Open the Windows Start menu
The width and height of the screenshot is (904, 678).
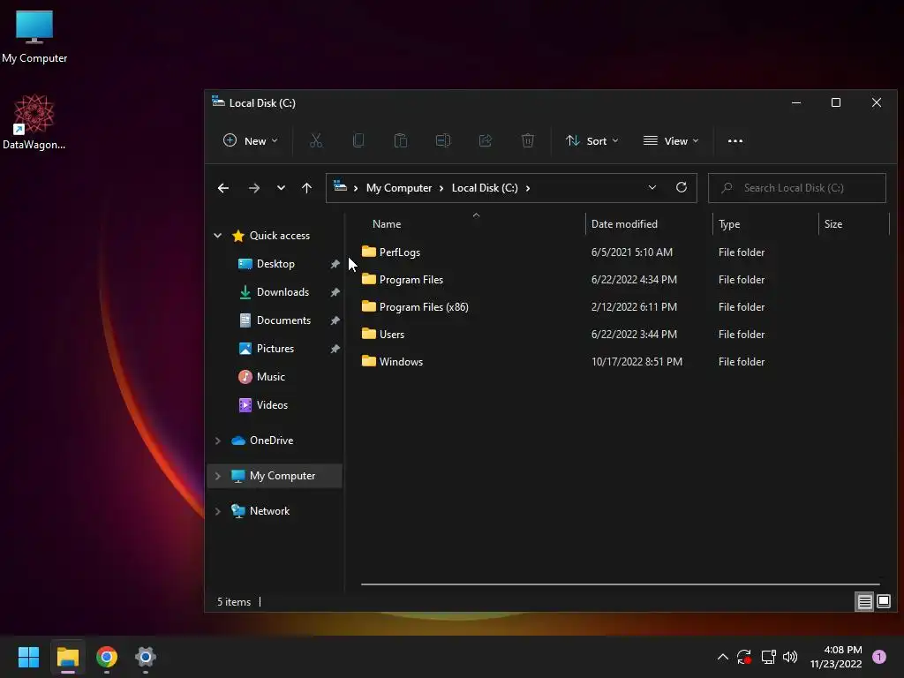coord(28,657)
